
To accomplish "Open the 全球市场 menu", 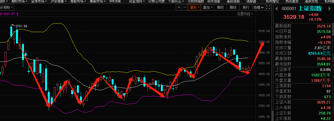I will (x=39, y=1).
